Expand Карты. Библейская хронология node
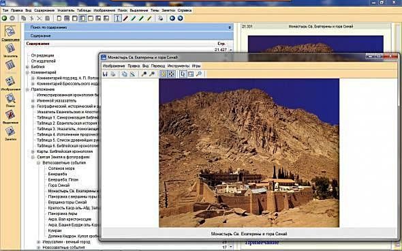402x251 pixels. 33,151
